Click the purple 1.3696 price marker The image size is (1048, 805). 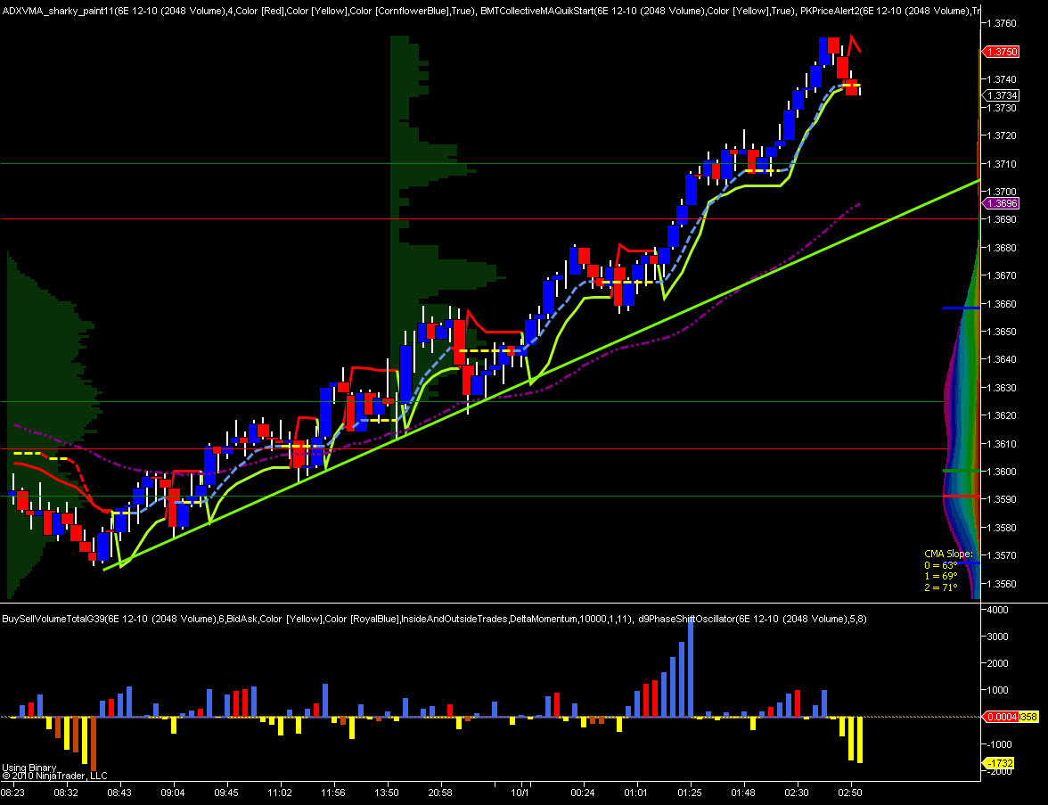[x=1002, y=203]
